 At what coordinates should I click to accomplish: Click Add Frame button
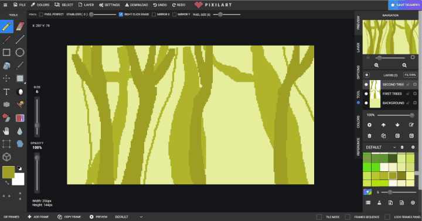(x=38, y=217)
